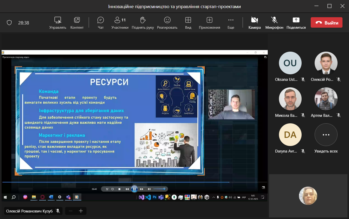Open the Реагировать reactions picker
This screenshot has width=349, height=219.
pos(167,23)
